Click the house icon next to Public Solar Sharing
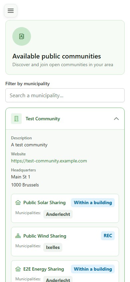This screenshot has width=130, height=282. coord(18,203)
